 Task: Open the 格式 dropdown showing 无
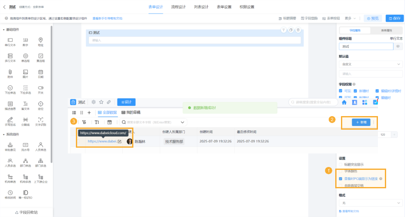pyautogui.click(x=371, y=203)
